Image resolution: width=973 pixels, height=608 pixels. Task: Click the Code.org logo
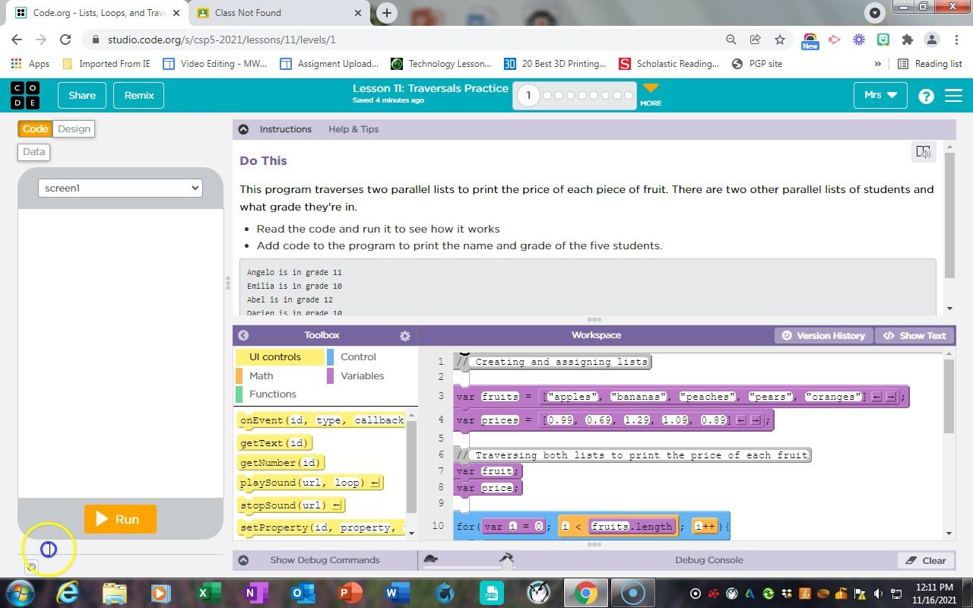point(25,96)
